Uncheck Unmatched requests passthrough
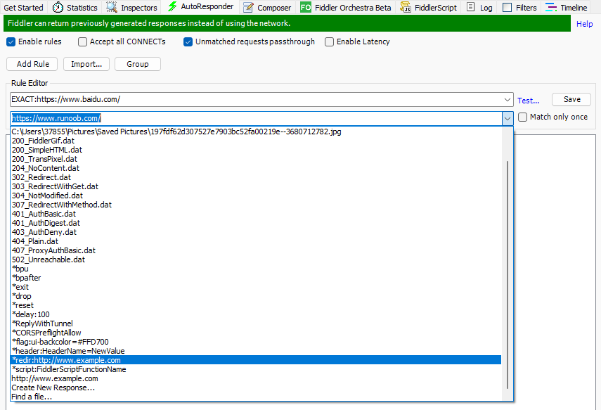 click(188, 41)
